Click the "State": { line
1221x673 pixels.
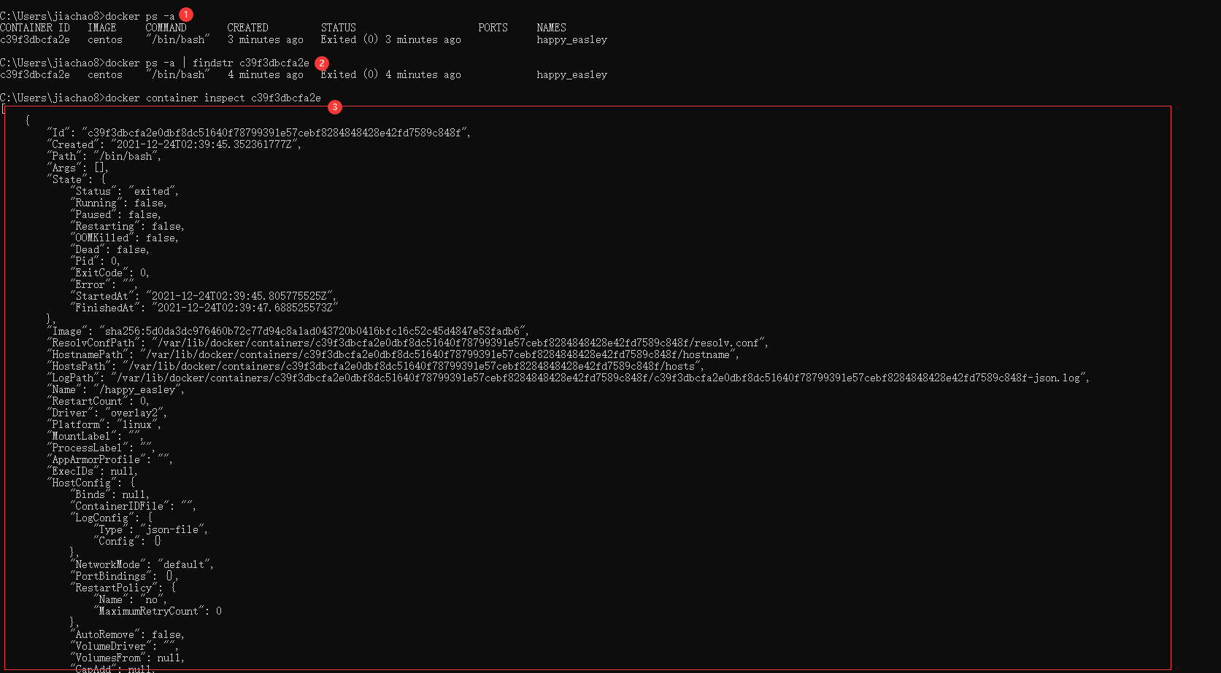77,179
